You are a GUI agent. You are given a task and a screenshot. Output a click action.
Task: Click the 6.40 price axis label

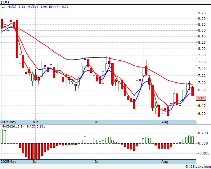pyautogui.click(x=202, y=106)
